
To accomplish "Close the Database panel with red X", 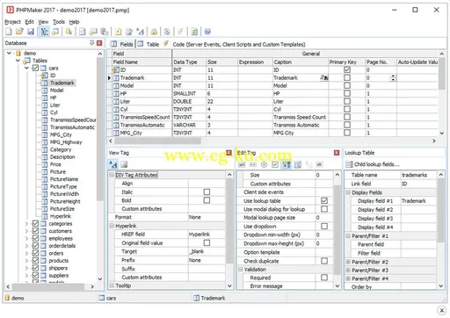I will [x=99, y=43].
